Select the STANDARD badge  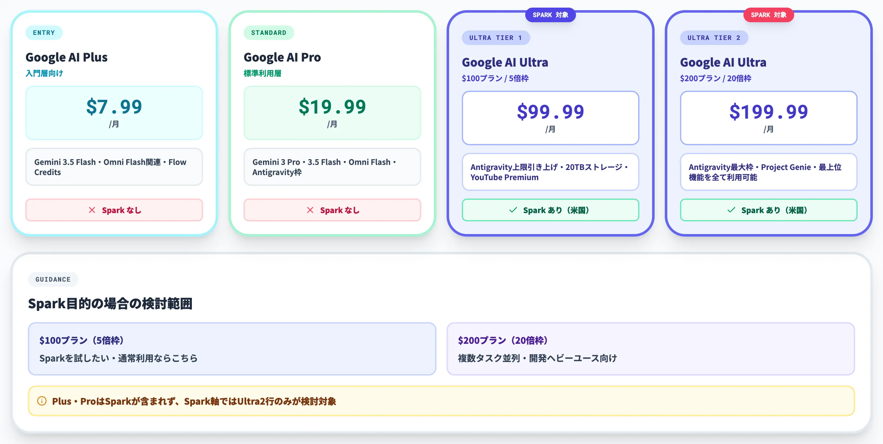[269, 33]
